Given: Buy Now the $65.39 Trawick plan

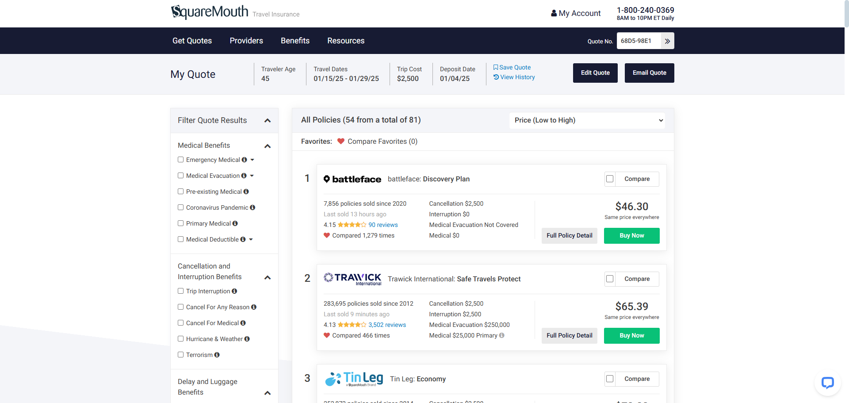Looking at the screenshot, I should tap(631, 336).
